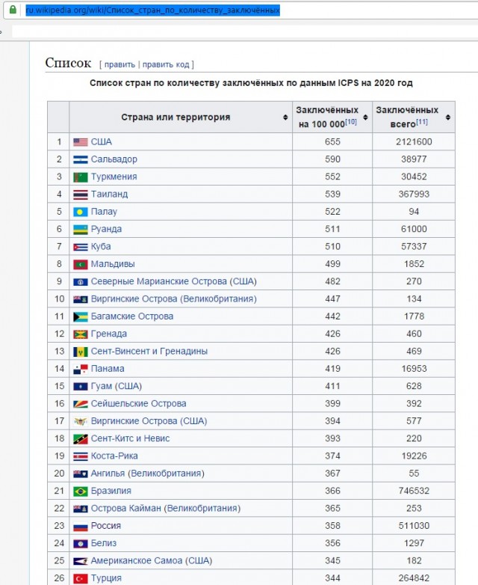
Task: Open the 'Таиланд' article link
Action: point(110,195)
